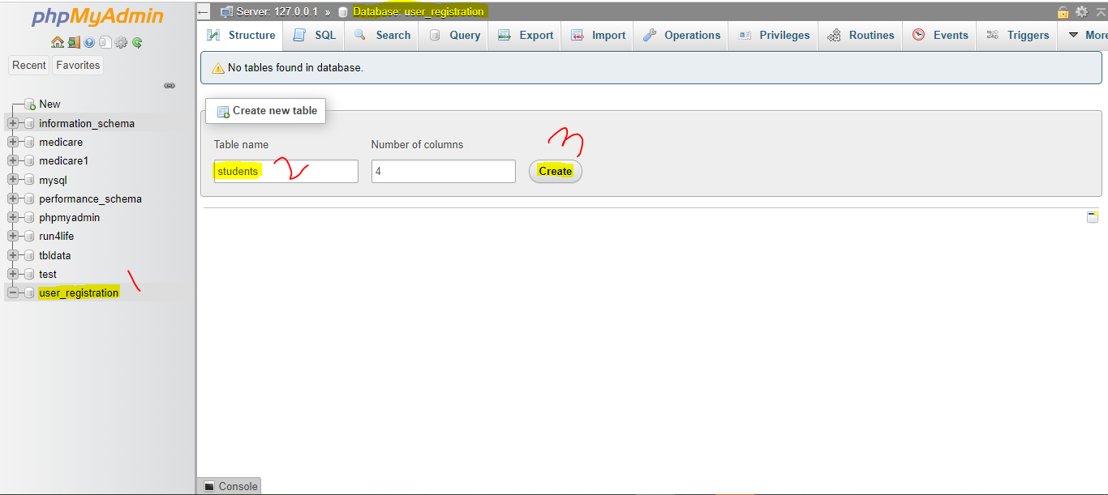
Task: Select the phpmyadmin database
Action: [x=70, y=217]
